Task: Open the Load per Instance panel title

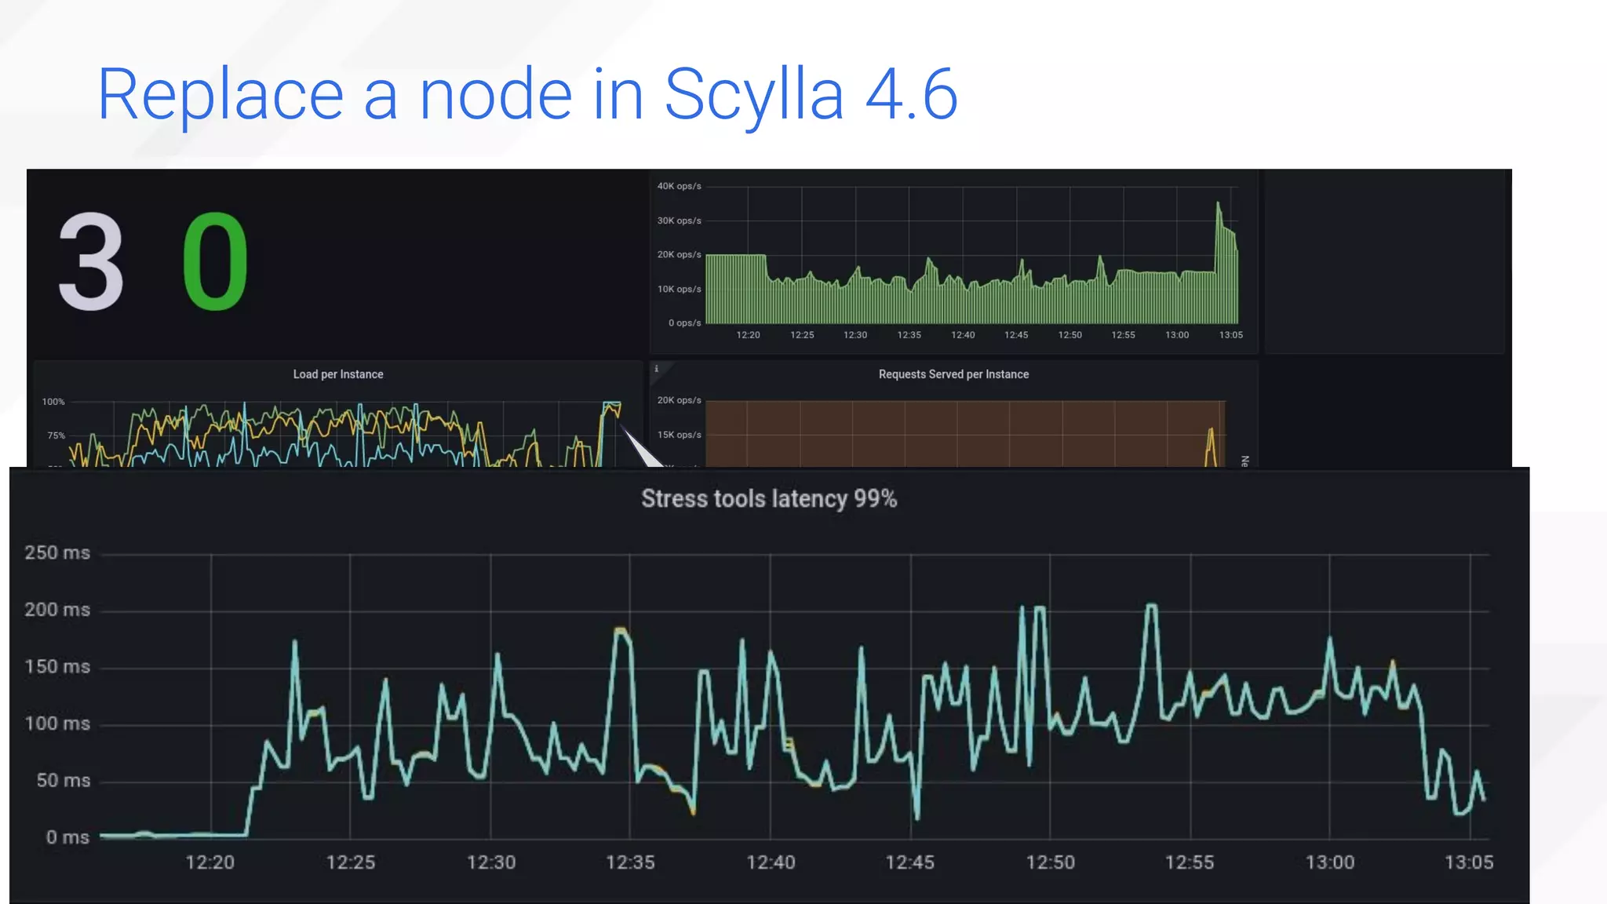Action: 338,374
